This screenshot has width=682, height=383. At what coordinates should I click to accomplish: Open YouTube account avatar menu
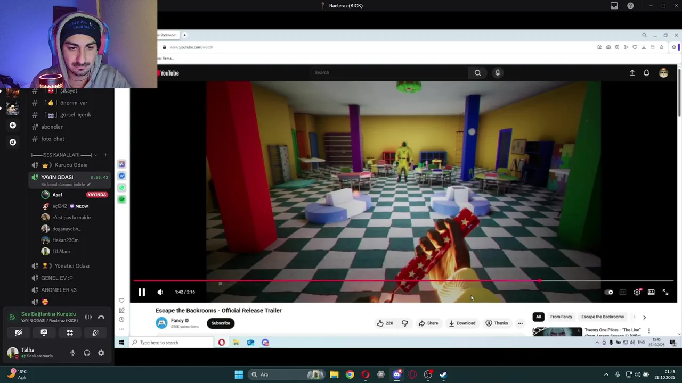click(663, 73)
